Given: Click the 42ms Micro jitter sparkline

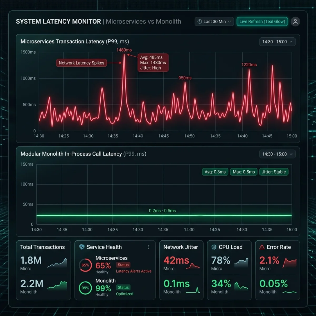Looking at the screenshot, I should [193, 266].
